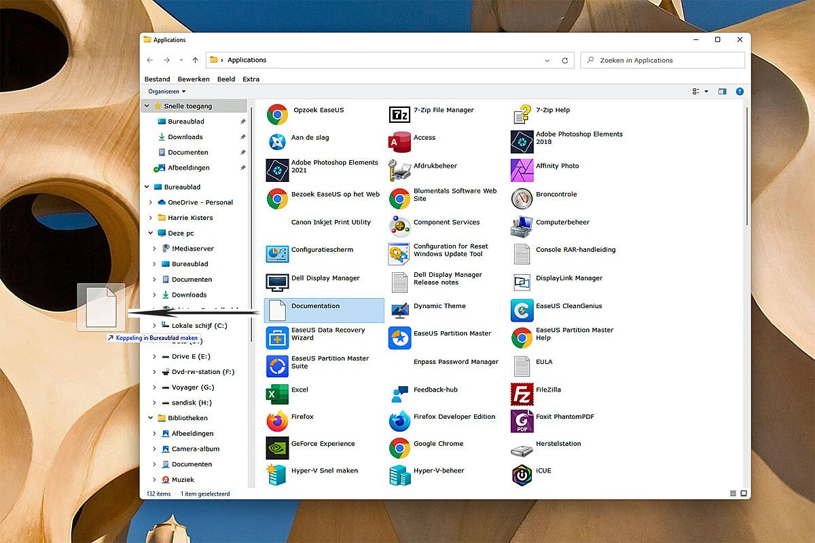Open the Extra menu
Image resolution: width=815 pixels, height=543 pixels.
[251, 79]
